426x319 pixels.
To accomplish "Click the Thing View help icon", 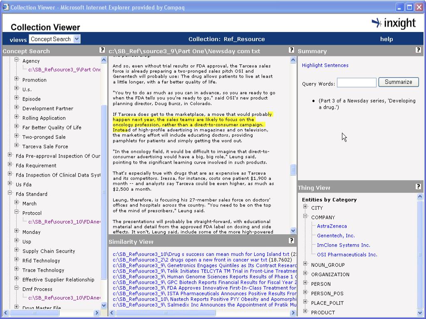I will point(418,186).
